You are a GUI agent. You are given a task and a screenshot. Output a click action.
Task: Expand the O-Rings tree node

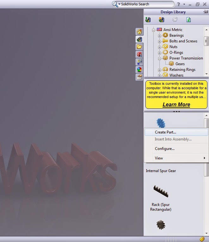click(x=159, y=53)
